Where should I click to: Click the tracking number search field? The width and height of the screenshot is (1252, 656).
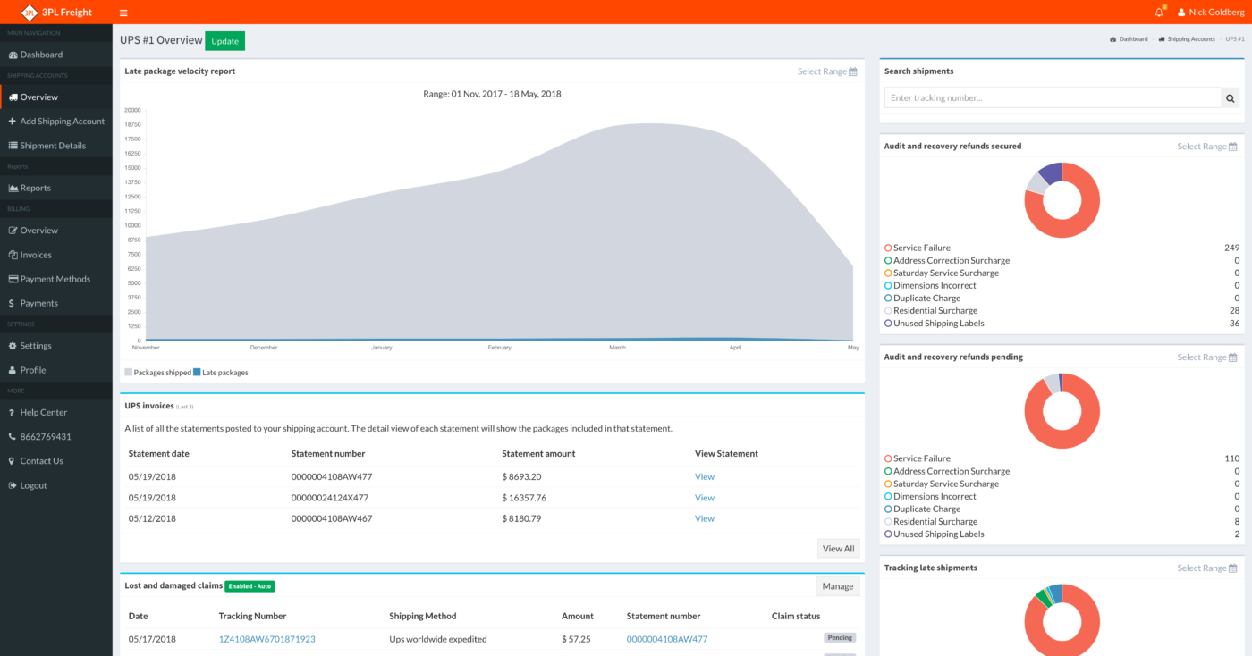[x=1053, y=98]
